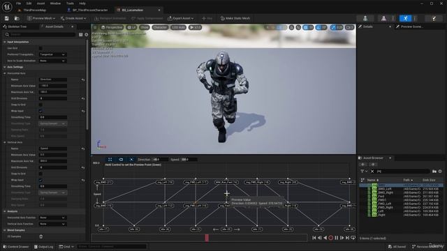Open the Asset Browser filter funnel
Screen dimensions: 447x251
[362, 172]
